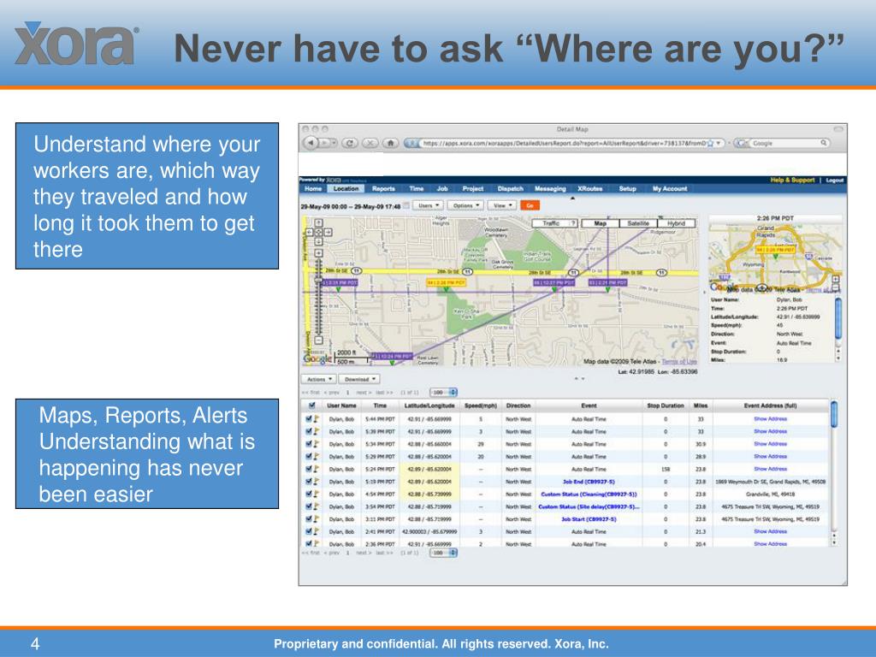Select the 12:37 PM PDT map marker
The image size is (876, 657).
[x=553, y=282]
